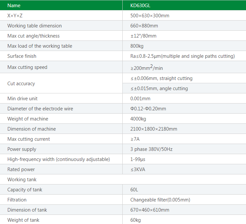Click the value 'Φ0.12-Φ0.20mm'
This screenshot has width=246, height=224.
click(x=148, y=109)
